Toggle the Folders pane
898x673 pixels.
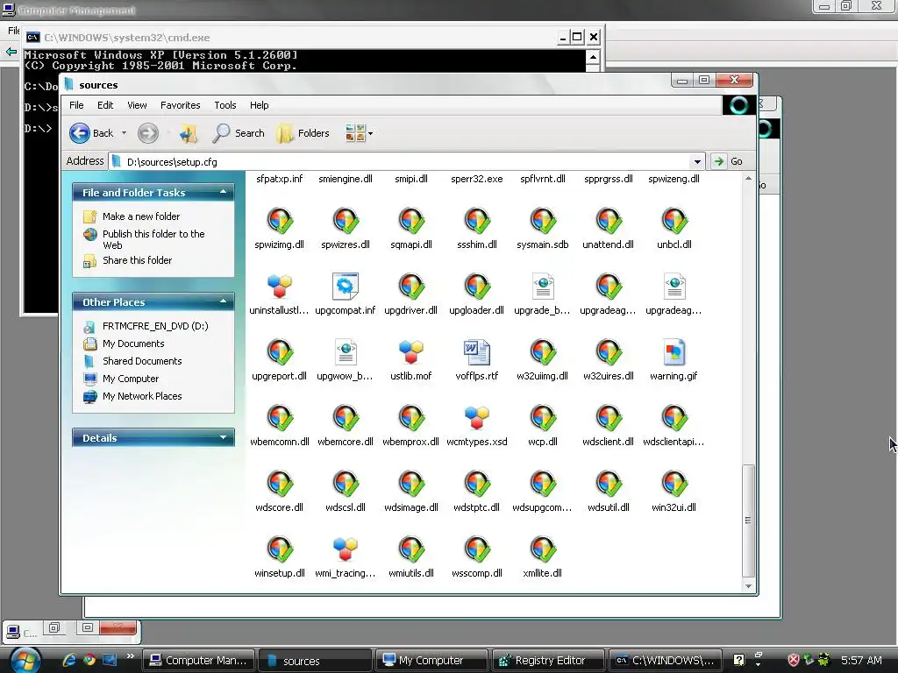pyautogui.click(x=303, y=133)
